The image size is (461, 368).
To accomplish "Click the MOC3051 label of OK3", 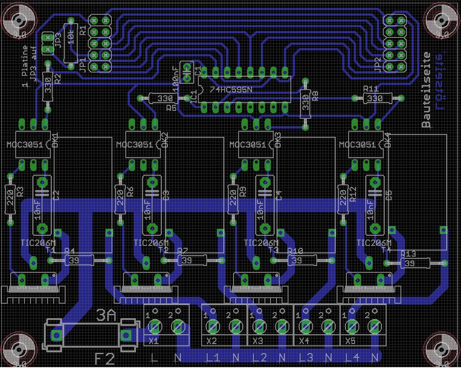I will click(x=247, y=145).
